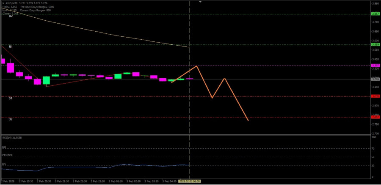Click the 2026.02.03 06:00 time marker
The image size is (381, 185).
click(x=190, y=181)
